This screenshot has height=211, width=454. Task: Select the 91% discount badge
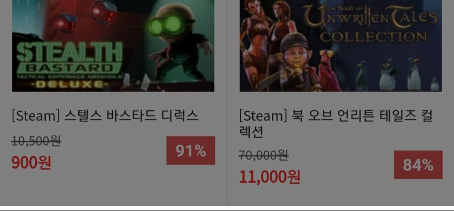pyautogui.click(x=191, y=151)
